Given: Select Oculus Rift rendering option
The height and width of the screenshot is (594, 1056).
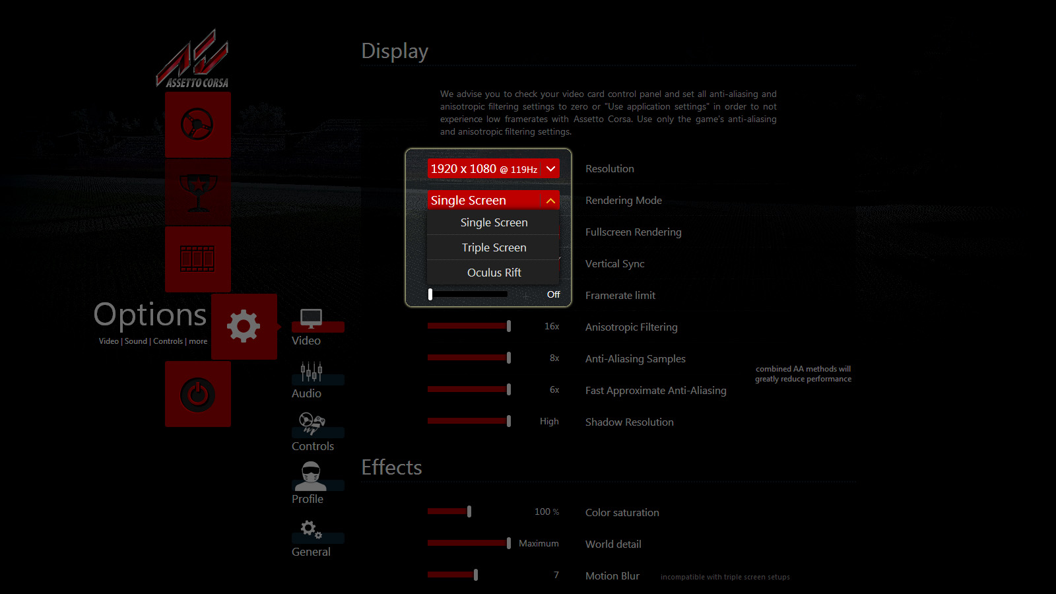Looking at the screenshot, I should click(x=494, y=273).
